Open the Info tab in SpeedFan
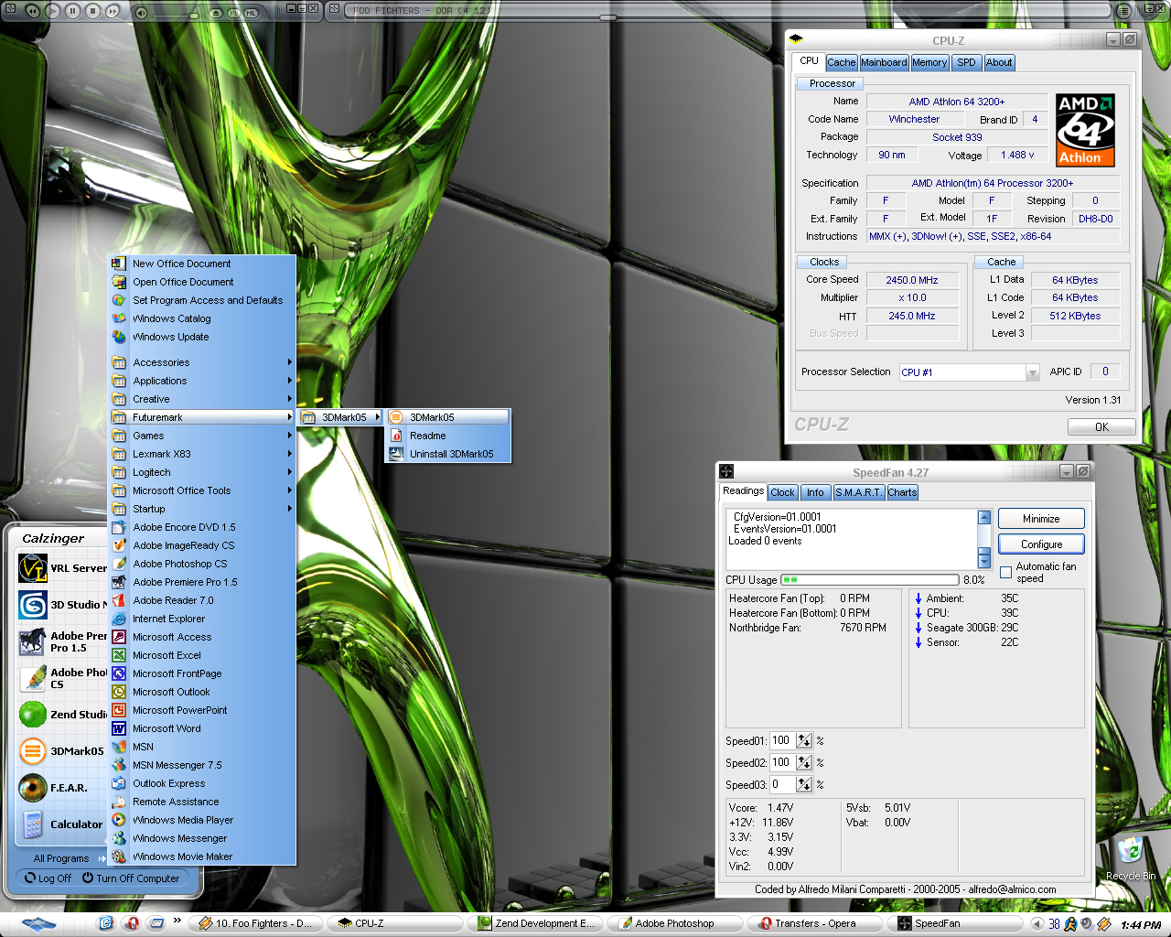The width and height of the screenshot is (1171, 937). click(x=815, y=492)
